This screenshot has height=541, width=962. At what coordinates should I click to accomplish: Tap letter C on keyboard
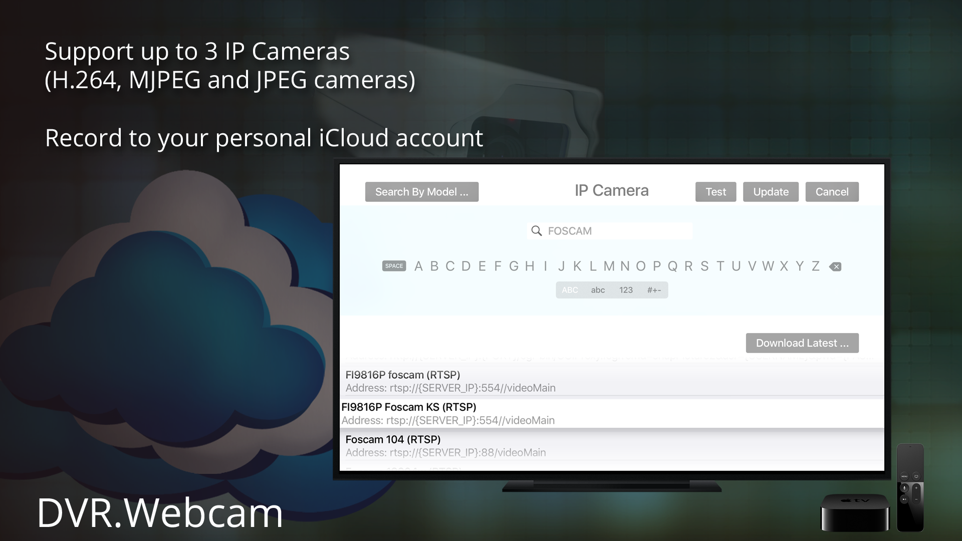[450, 266]
